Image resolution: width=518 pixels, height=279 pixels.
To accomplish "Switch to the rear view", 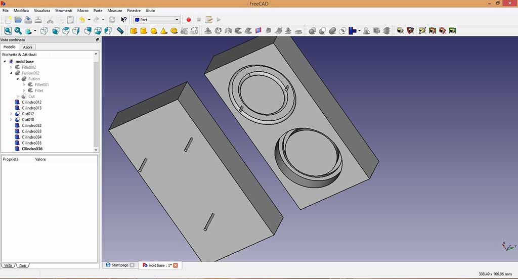I will click(x=88, y=31).
